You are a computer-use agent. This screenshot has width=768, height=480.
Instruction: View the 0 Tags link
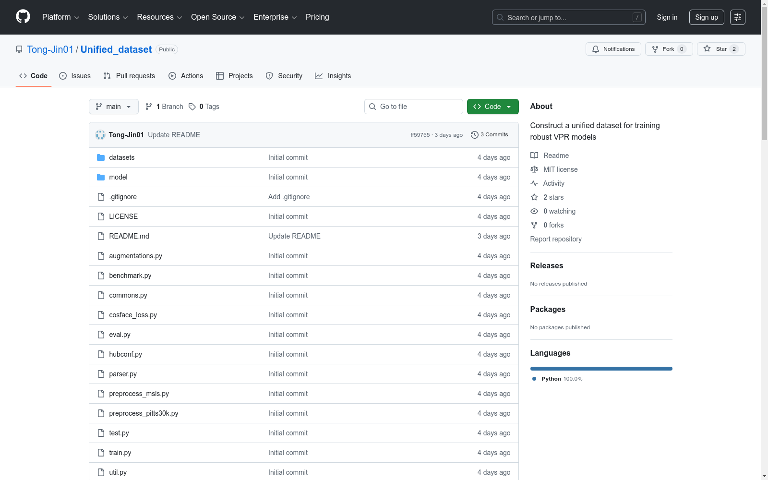pos(204,107)
